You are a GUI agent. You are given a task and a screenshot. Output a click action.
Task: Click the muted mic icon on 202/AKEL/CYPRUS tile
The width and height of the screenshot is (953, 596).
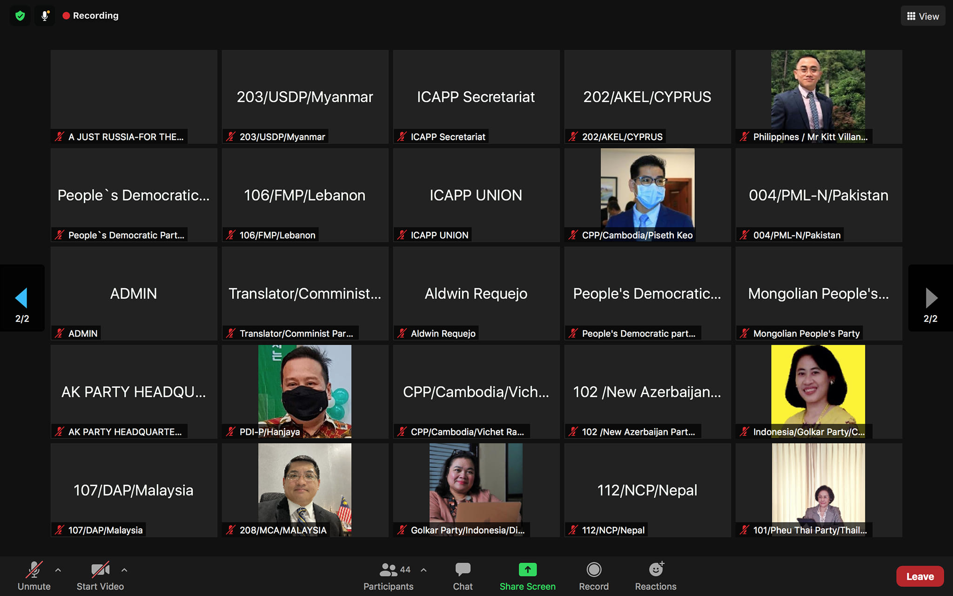pyautogui.click(x=573, y=136)
